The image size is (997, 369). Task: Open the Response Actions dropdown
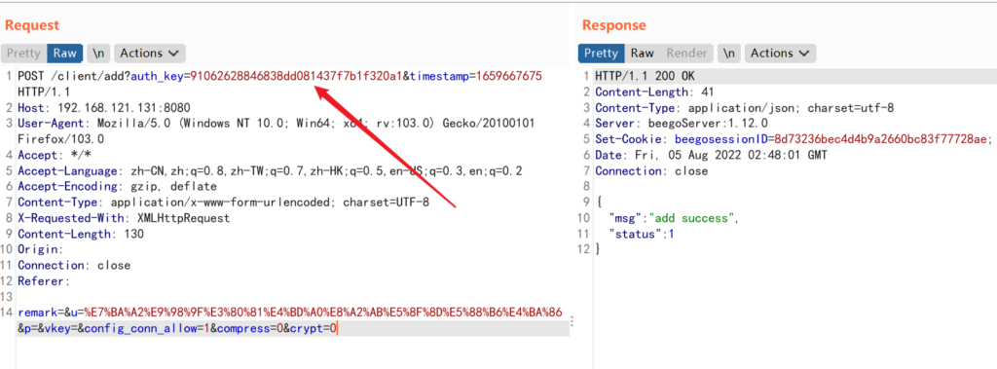(780, 53)
